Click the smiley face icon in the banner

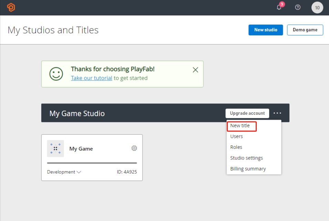[x=56, y=74]
